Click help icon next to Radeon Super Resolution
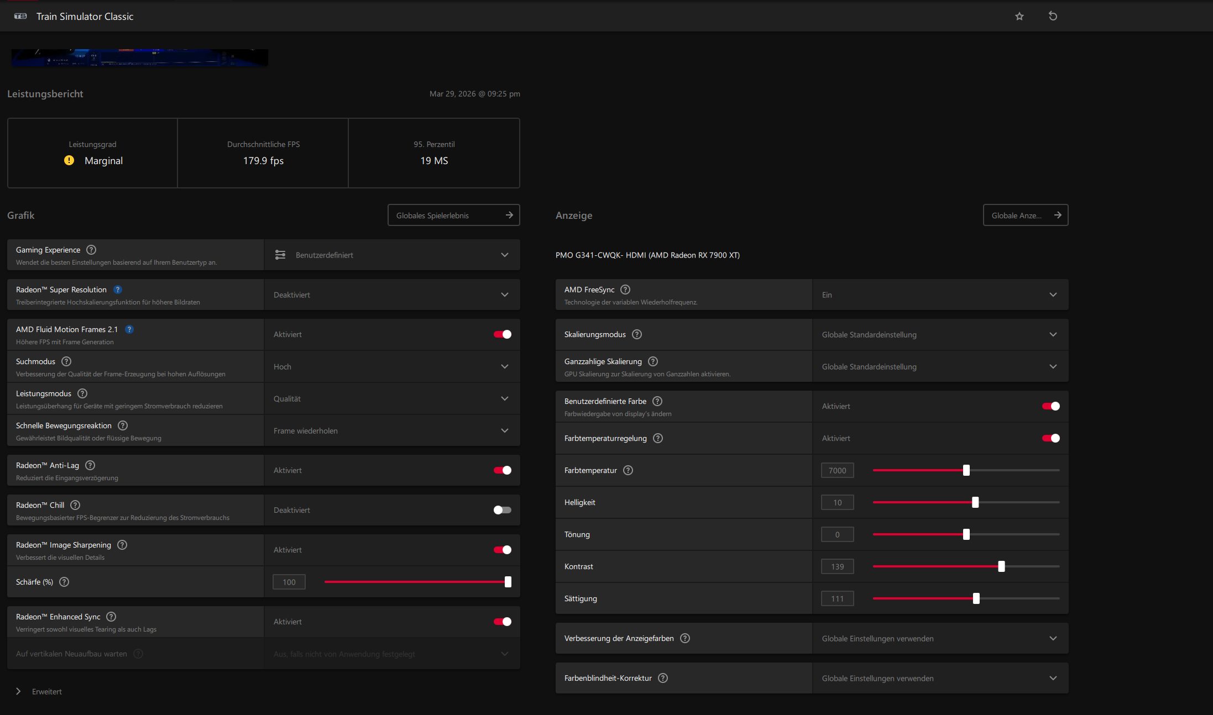 118,290
